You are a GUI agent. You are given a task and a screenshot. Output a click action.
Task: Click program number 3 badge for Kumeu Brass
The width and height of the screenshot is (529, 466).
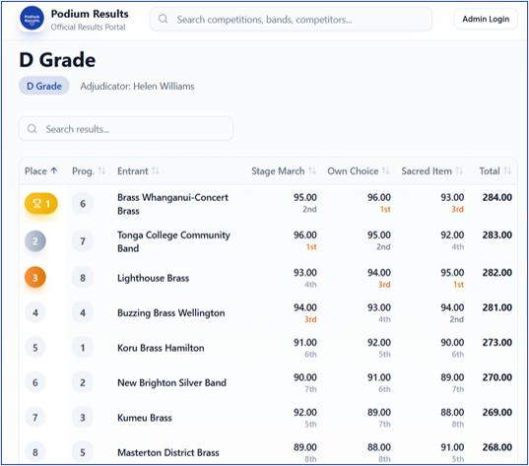[x=83, y=418]
